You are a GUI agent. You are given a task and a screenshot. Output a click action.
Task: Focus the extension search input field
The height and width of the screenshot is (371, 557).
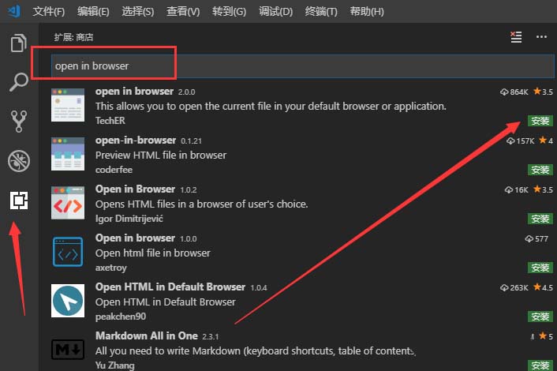pos(303,66)
